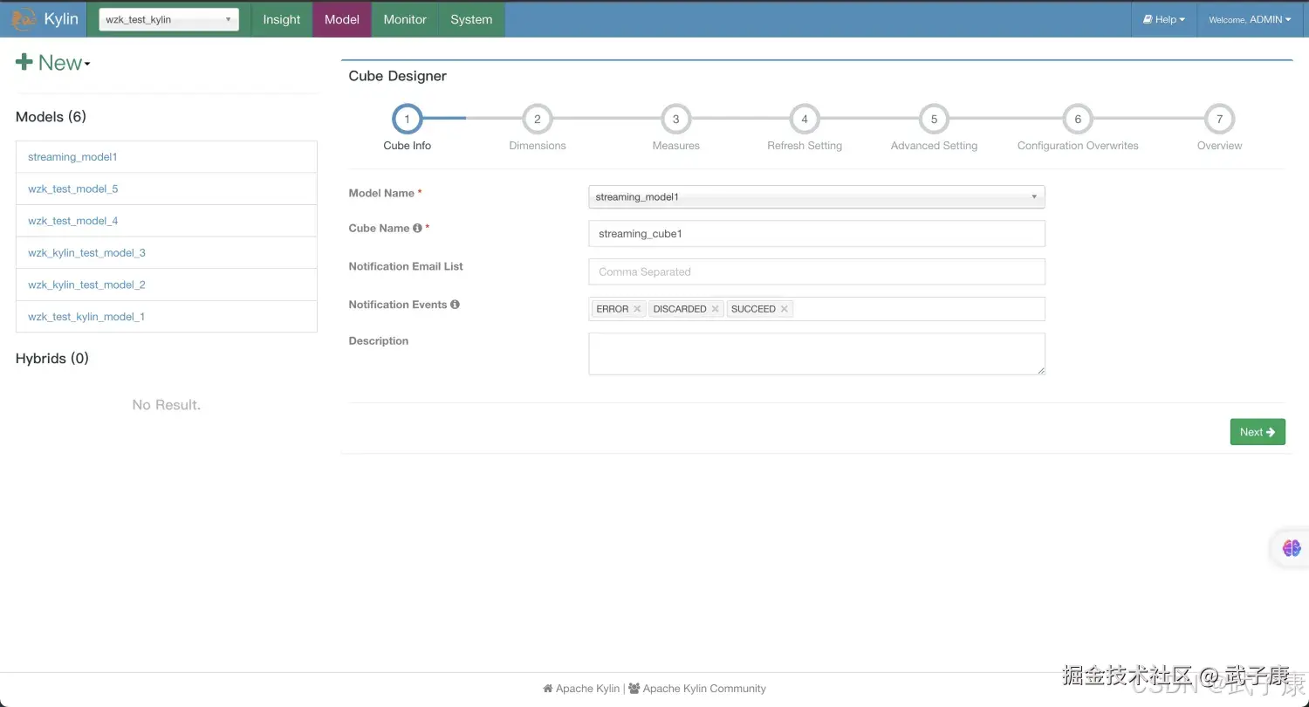
Task: Open the Welcome ADMIN user menu
Action: (x=1250, y=19)
